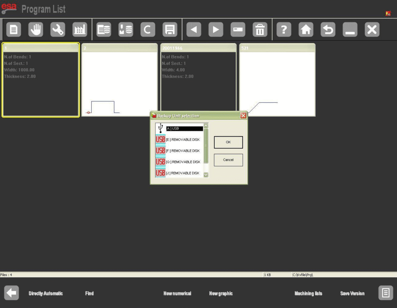Viewport: 397px width, 308px height.
Task: Select [E:] REMOVABLE DISK entry
Action: (x=183, y=140)
